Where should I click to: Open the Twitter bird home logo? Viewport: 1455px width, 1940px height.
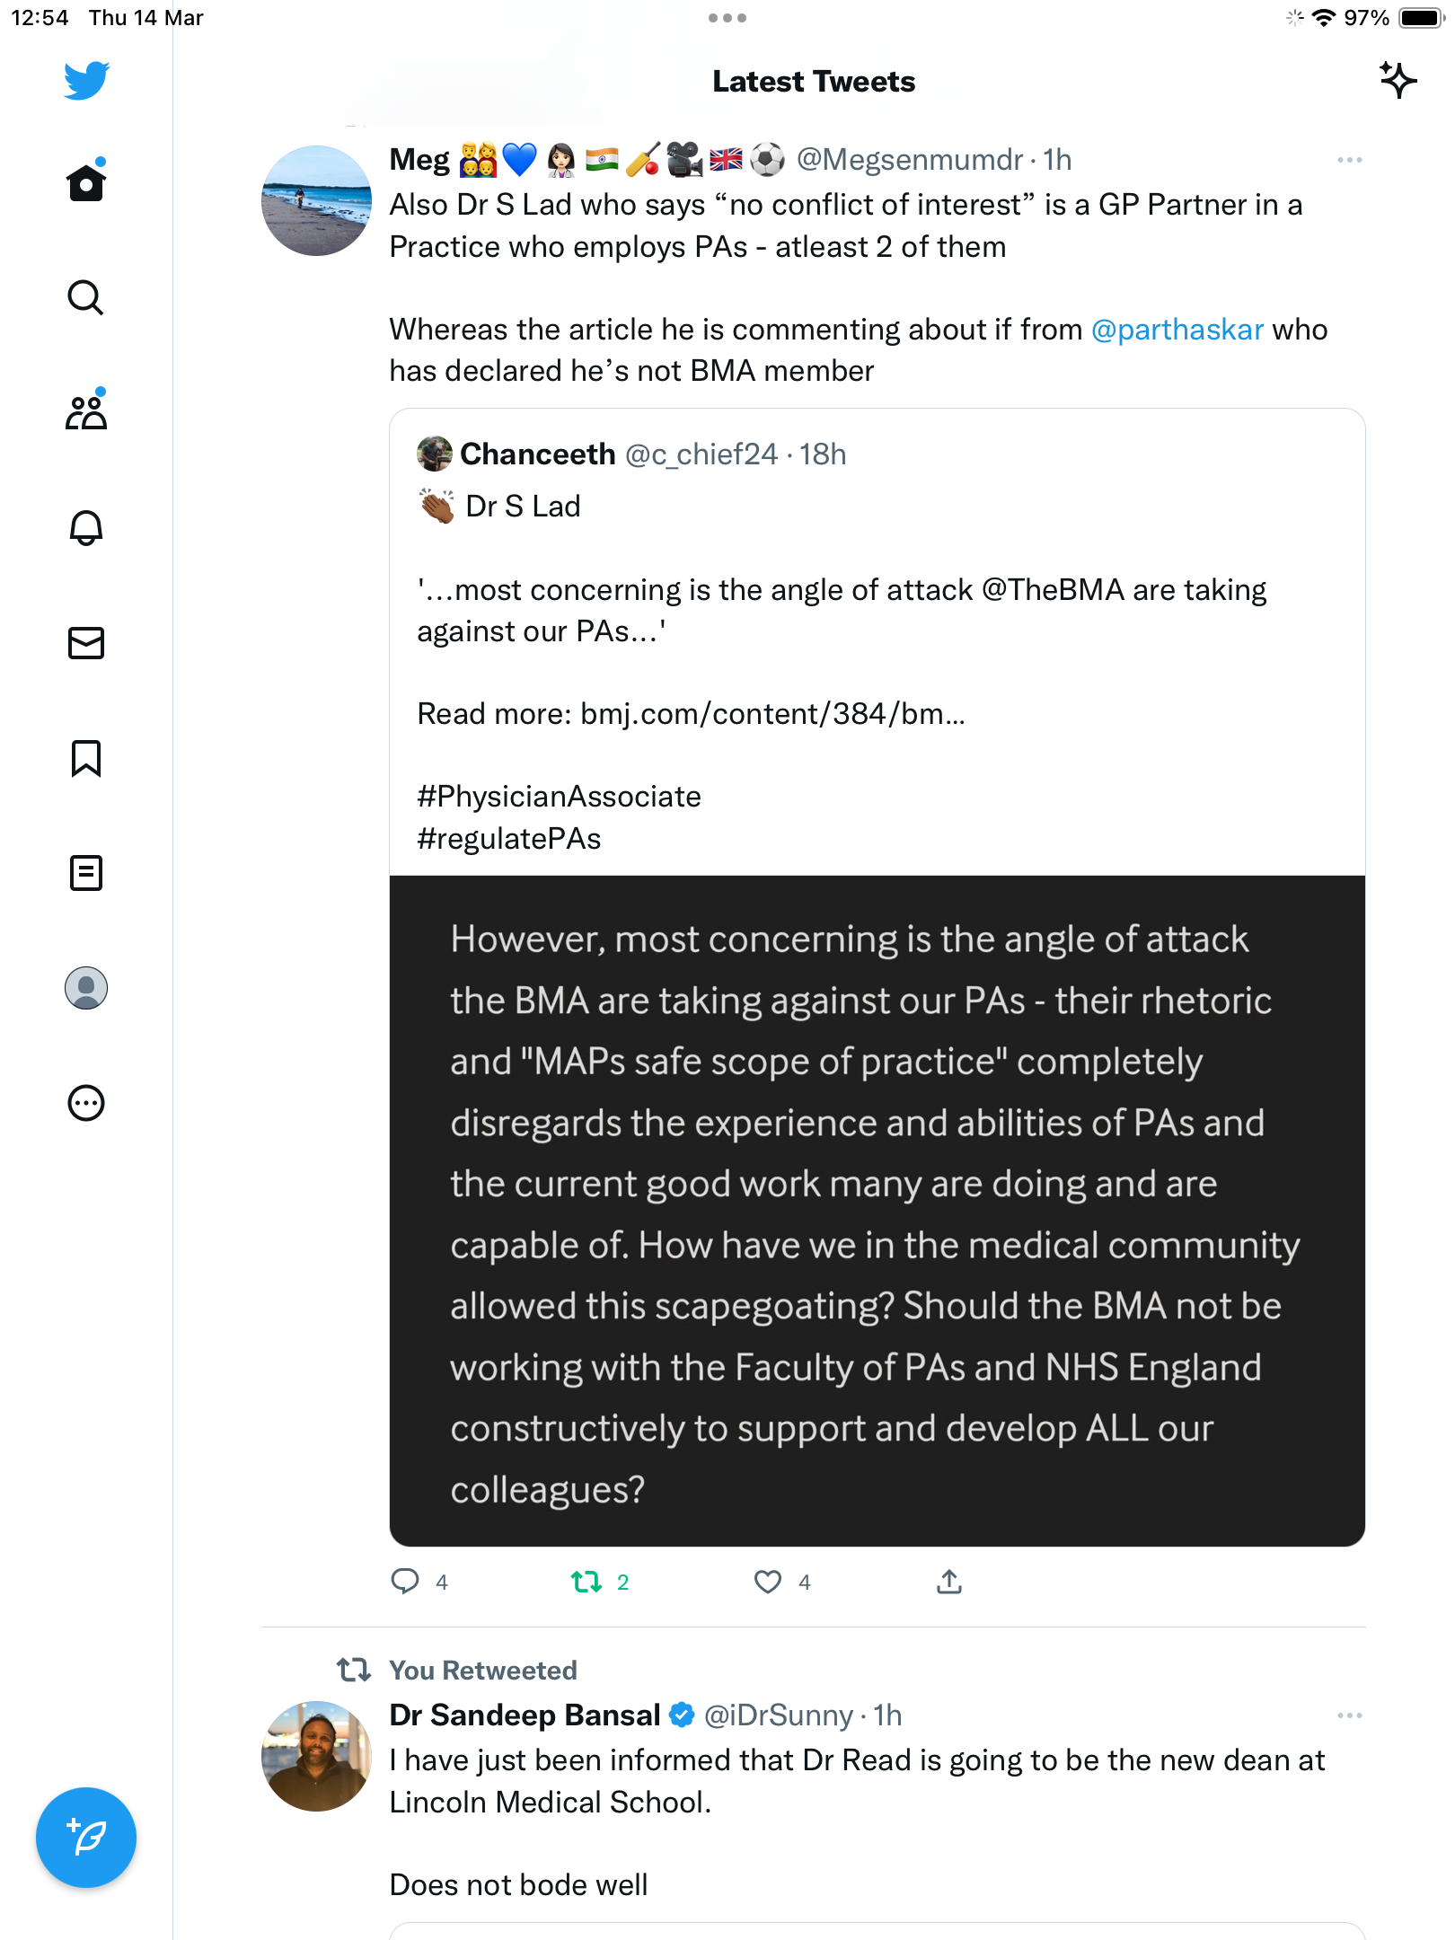click(x=86, y=81)
